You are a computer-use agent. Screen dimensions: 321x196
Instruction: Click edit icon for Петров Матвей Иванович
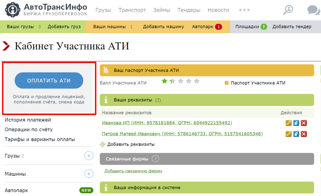click(289, 134)
